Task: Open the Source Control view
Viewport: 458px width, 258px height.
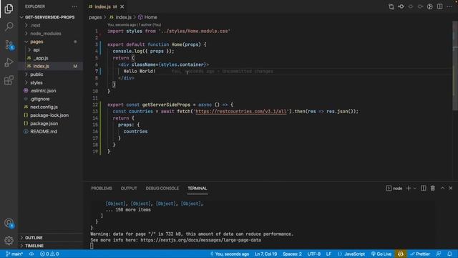Action: 9,44
